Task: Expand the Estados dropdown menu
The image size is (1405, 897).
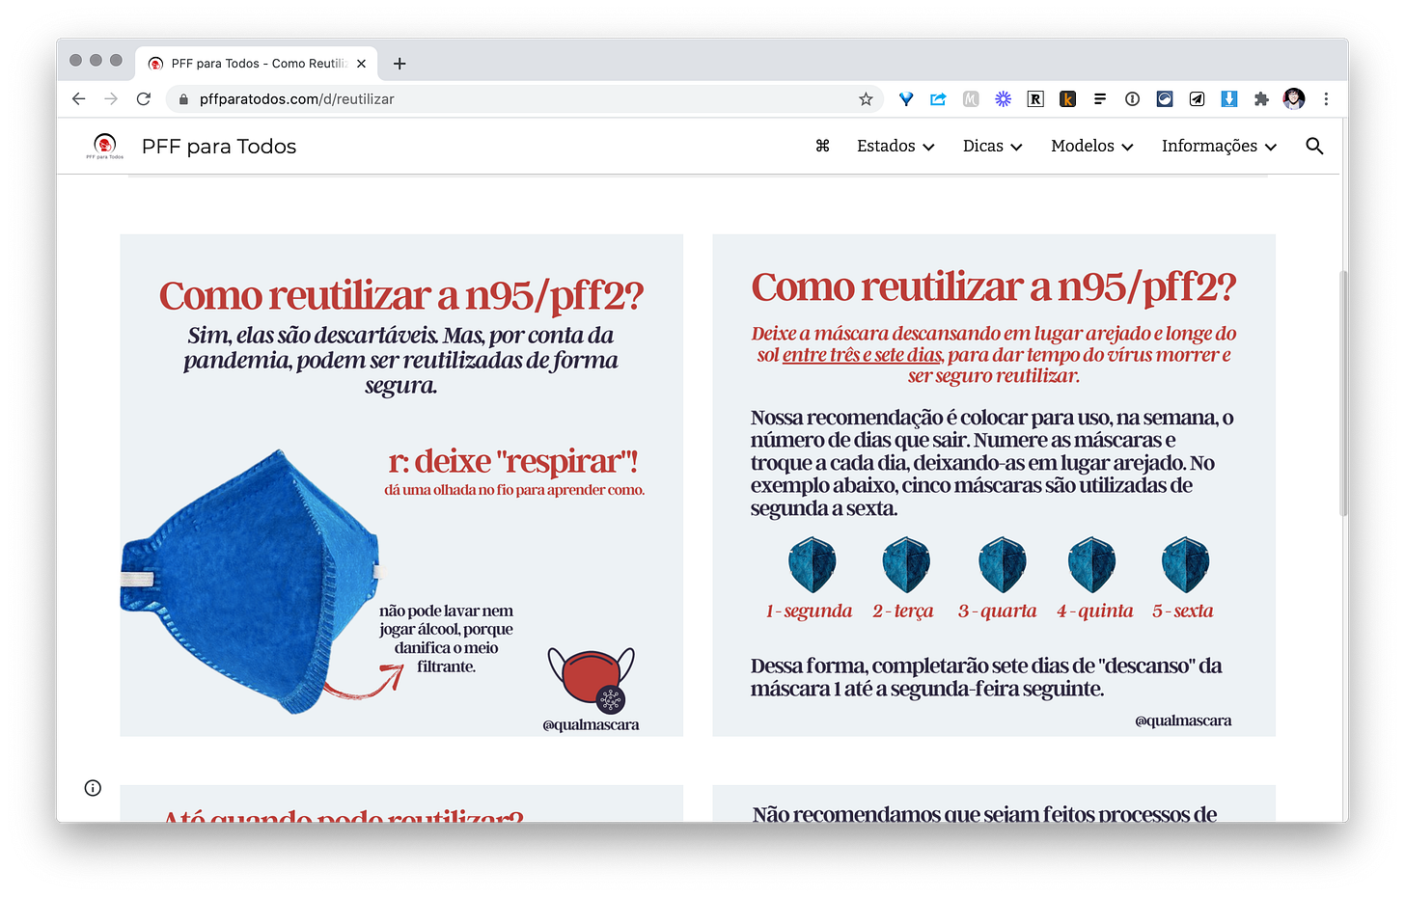Action: [895, 146]
